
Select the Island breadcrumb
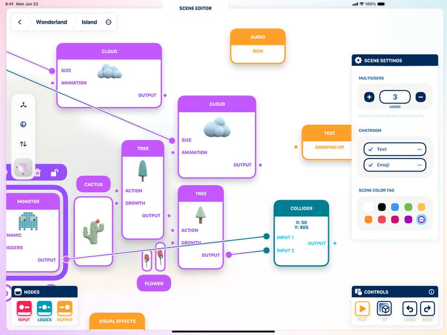89,22
